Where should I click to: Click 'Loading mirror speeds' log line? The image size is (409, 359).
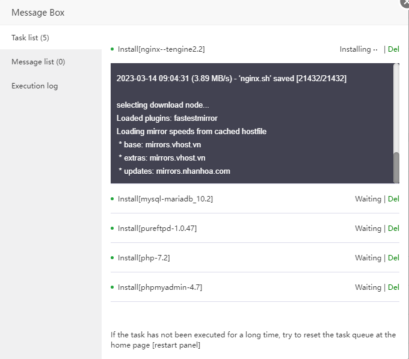(x=191, y=132)
